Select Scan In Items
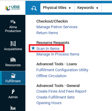The width and height of the screenshot is (112, 111). [x=48, y=49]
